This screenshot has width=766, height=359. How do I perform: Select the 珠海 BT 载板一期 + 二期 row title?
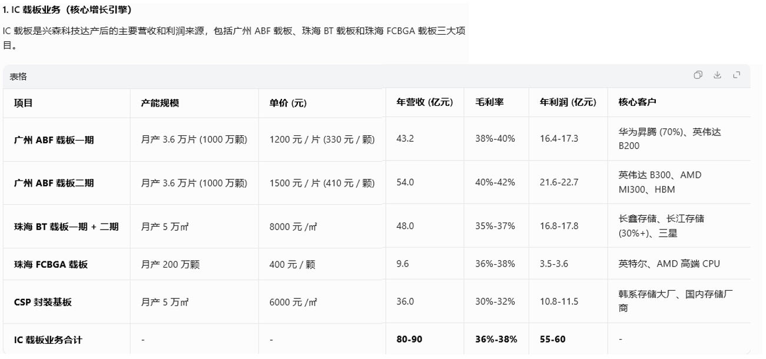pyautogui.click(x=67, y=226)
